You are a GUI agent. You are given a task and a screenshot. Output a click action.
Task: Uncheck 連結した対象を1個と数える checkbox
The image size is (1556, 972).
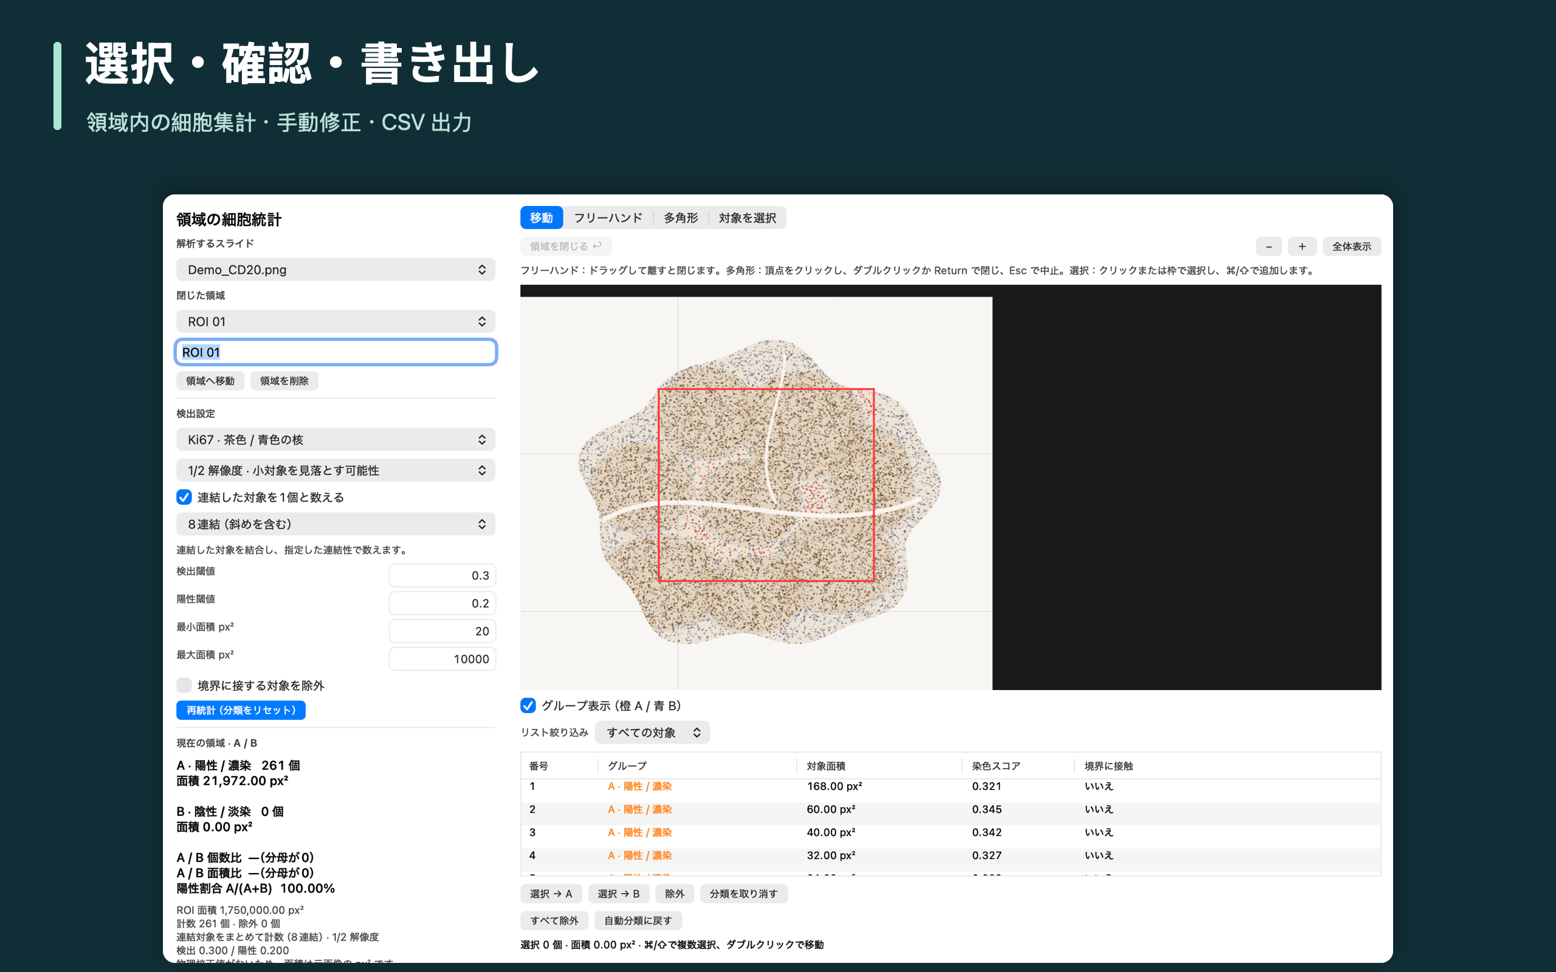click(184, 497)
